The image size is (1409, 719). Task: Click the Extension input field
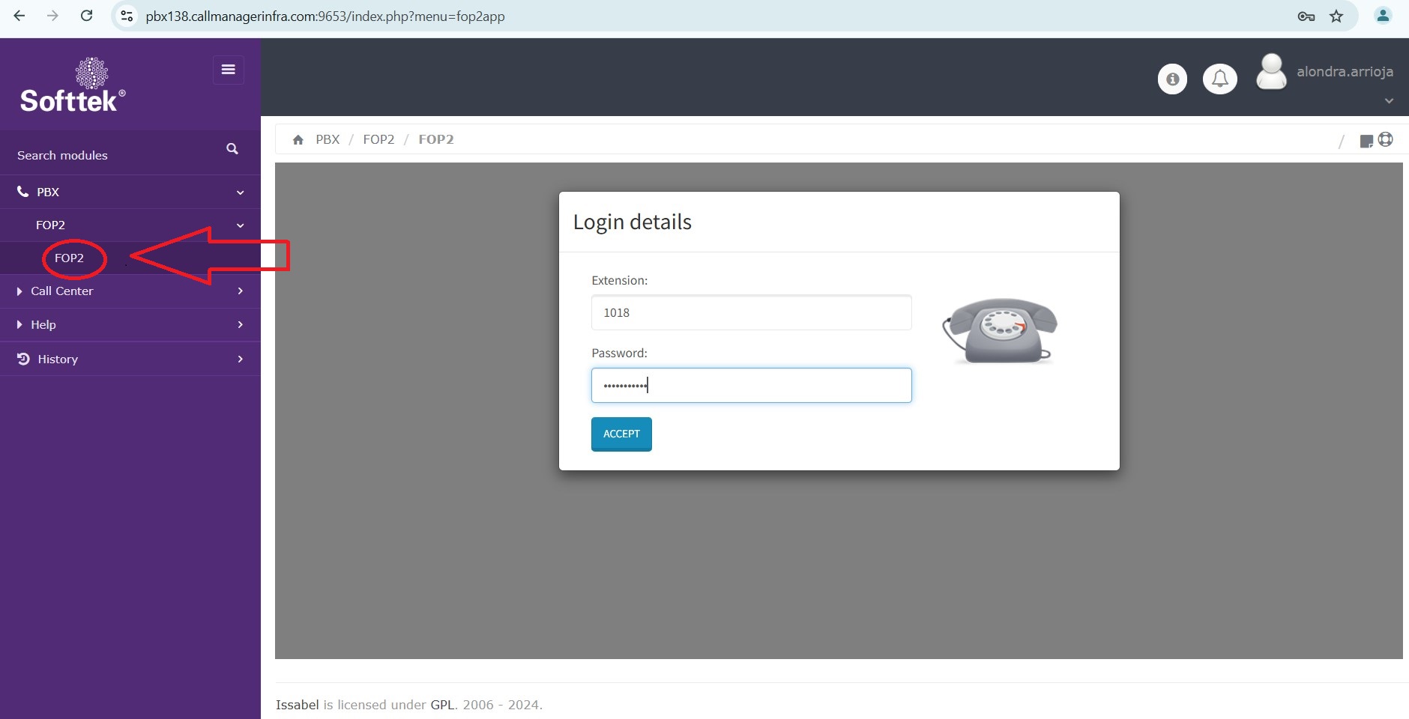point(751,313)
